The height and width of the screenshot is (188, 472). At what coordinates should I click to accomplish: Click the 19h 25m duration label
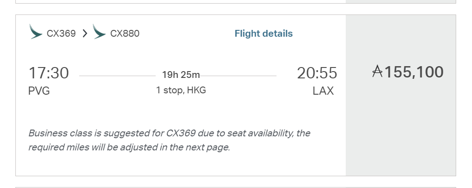click(181, 75)
